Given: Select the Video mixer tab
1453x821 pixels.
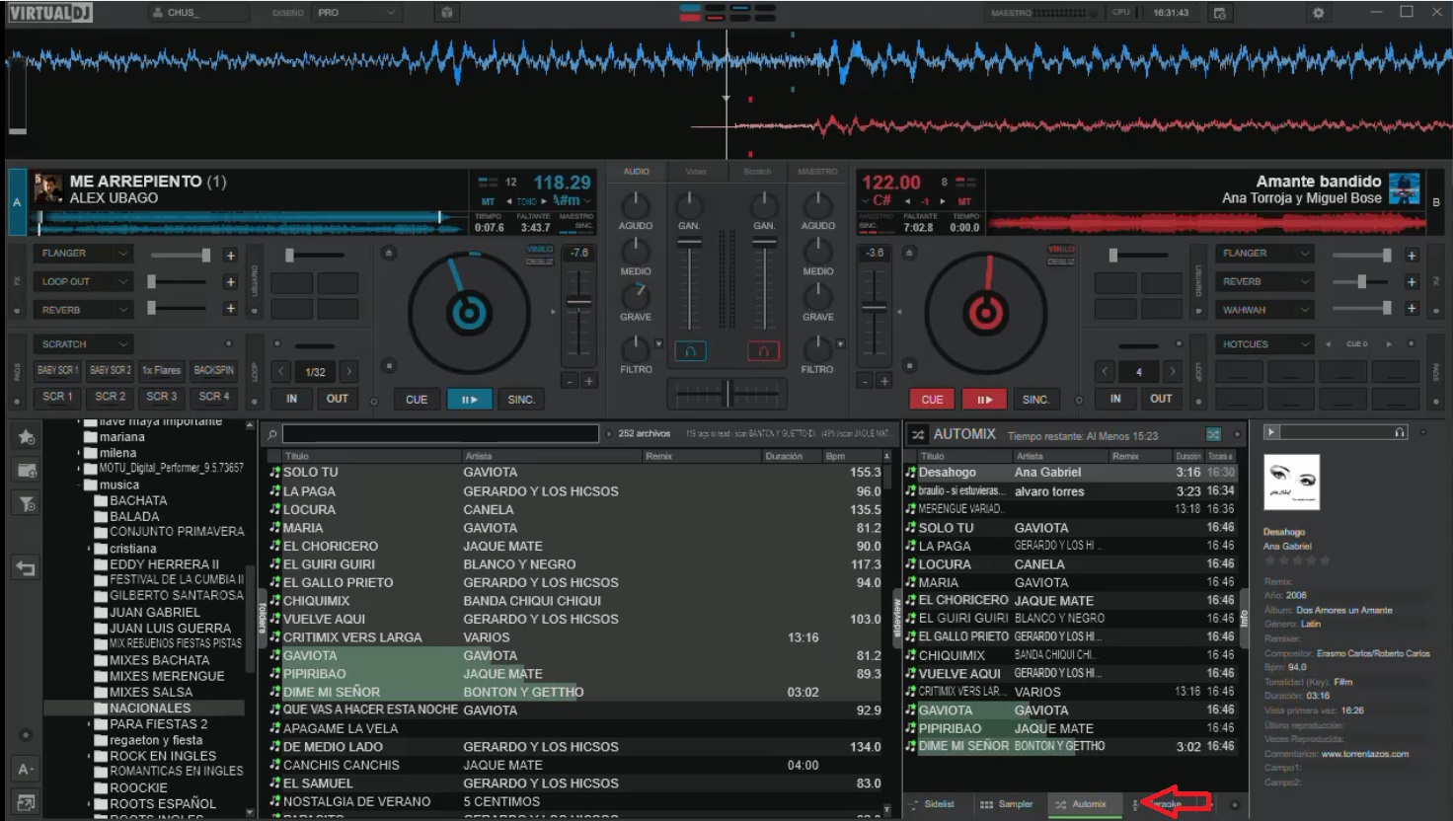Looking at the screenshot, I should click(x=696, y=172).
